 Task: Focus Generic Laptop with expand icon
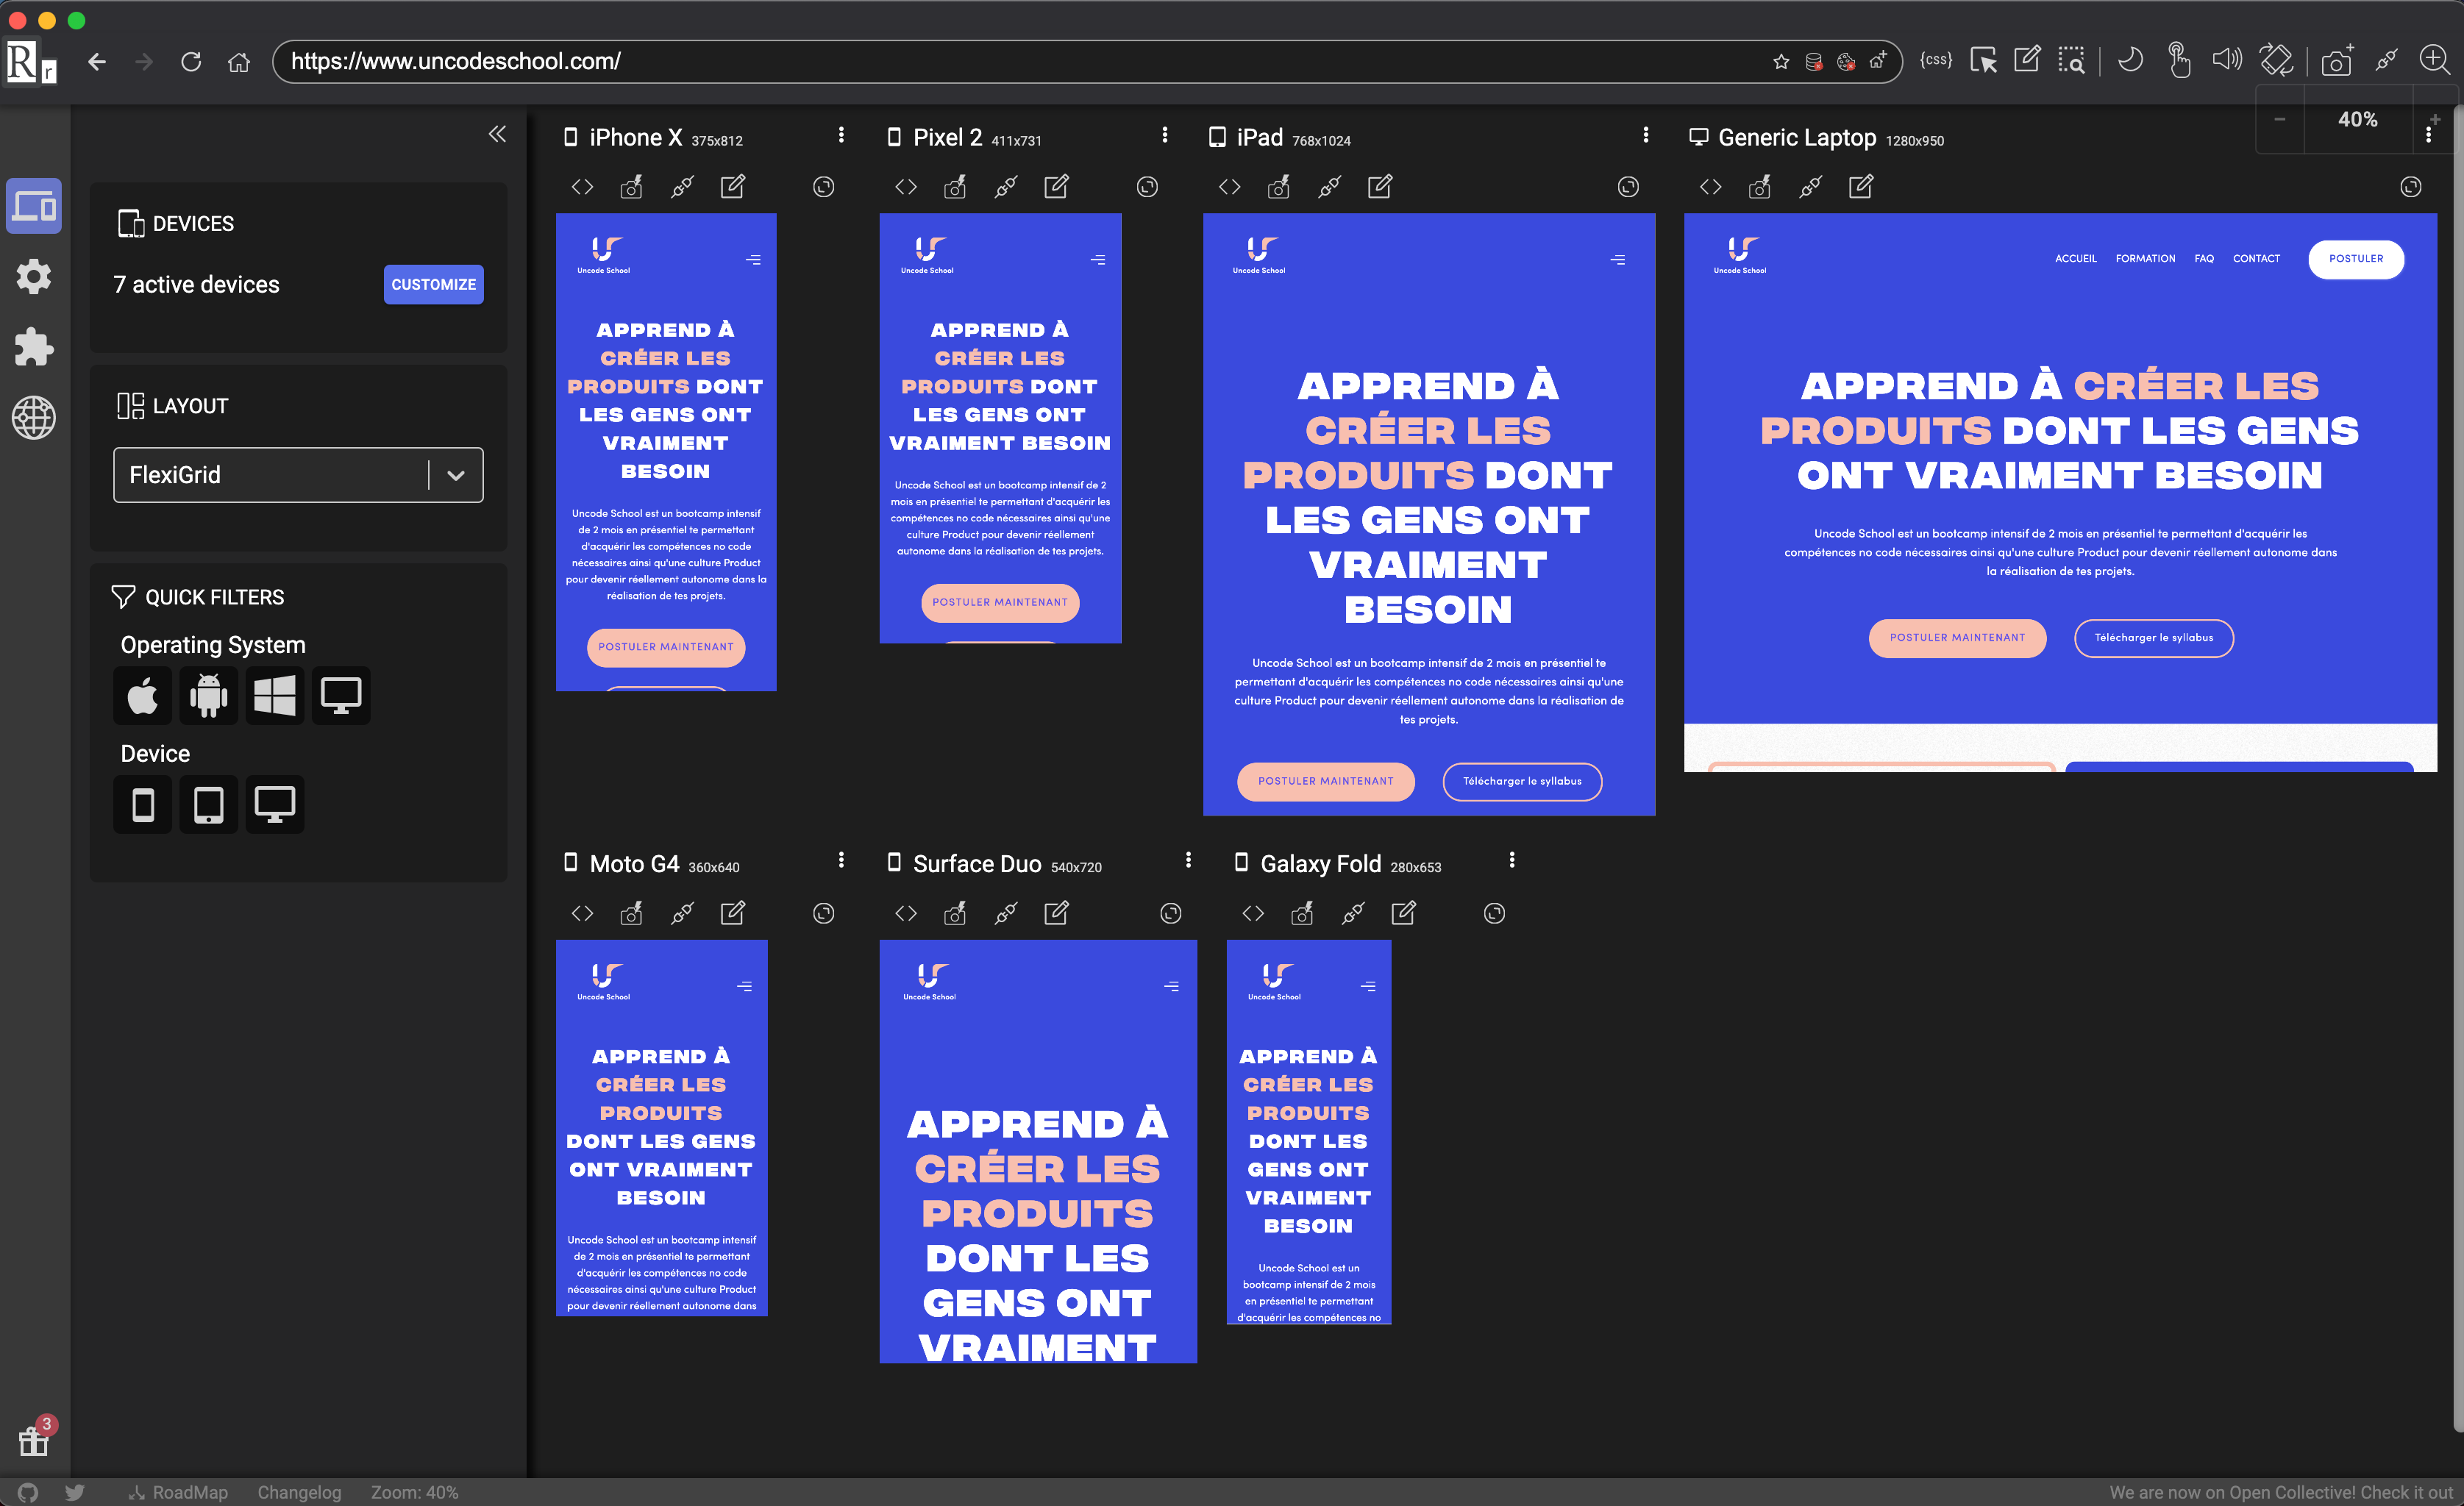pyautogui.click(x=2411, y=187)
